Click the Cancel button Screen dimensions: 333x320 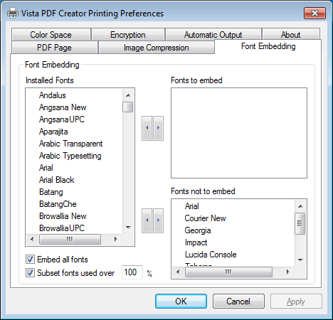238,302
